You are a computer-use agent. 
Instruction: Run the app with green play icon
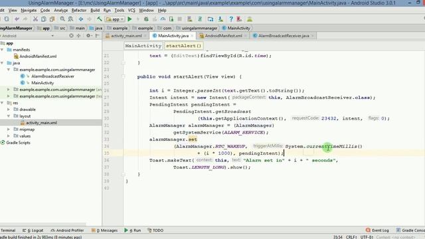point(130,19)
